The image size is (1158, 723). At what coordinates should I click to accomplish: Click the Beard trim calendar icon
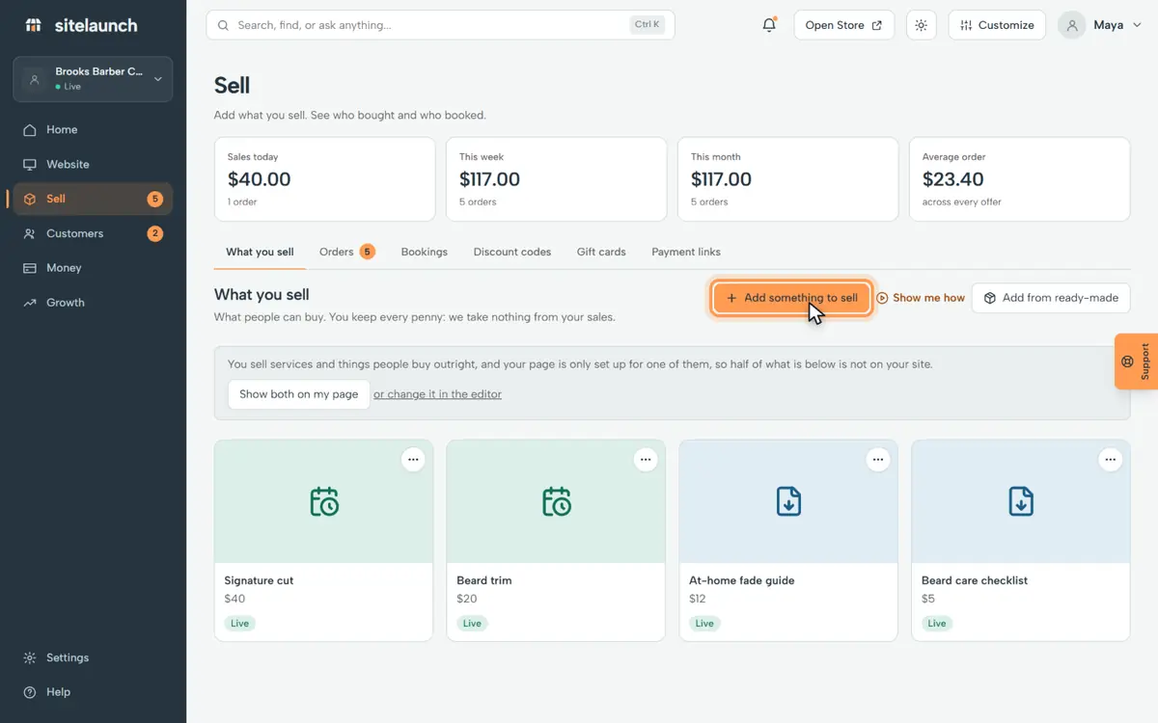(x=557, y=502)
